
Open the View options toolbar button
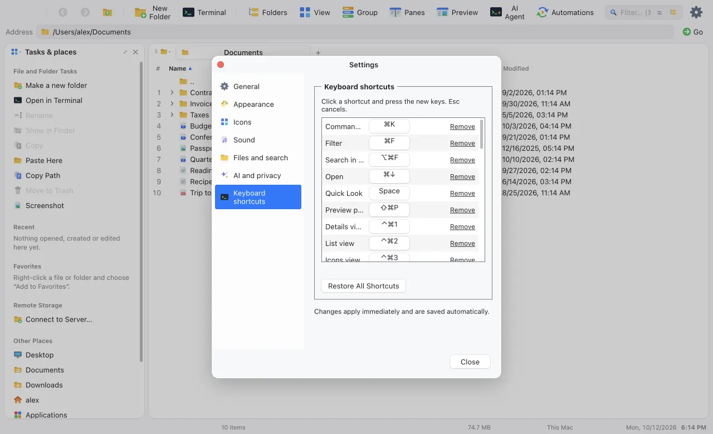pyautogui.click(x=315, y=12)
